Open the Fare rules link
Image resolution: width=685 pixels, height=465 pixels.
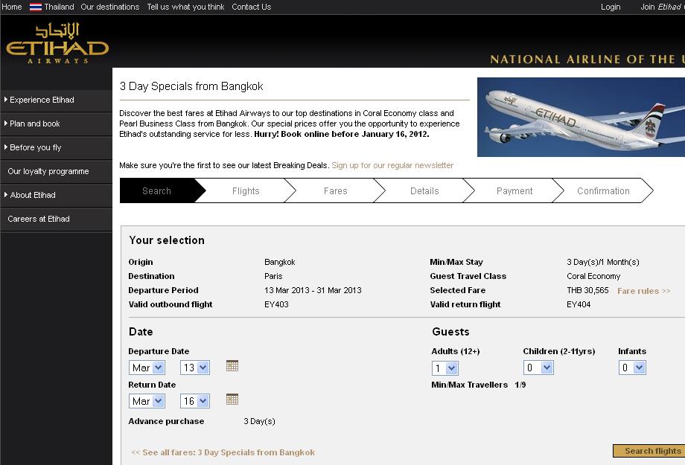[643, 291]
